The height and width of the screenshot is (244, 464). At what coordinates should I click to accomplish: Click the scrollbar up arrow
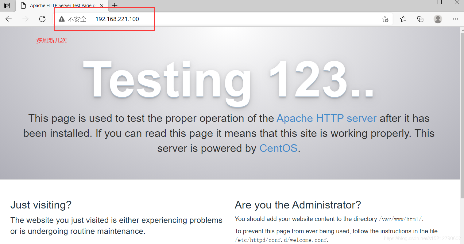[462, 29]
